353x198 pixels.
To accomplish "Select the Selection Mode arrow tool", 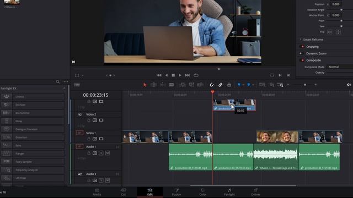I will coord(145,85).
